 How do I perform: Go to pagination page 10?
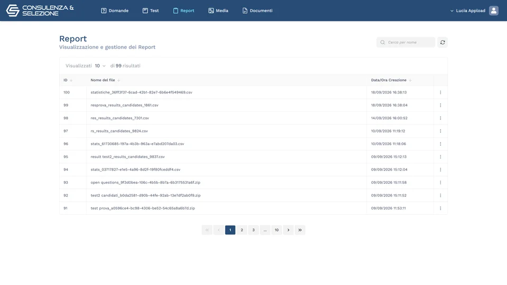[x=277, y=230]
